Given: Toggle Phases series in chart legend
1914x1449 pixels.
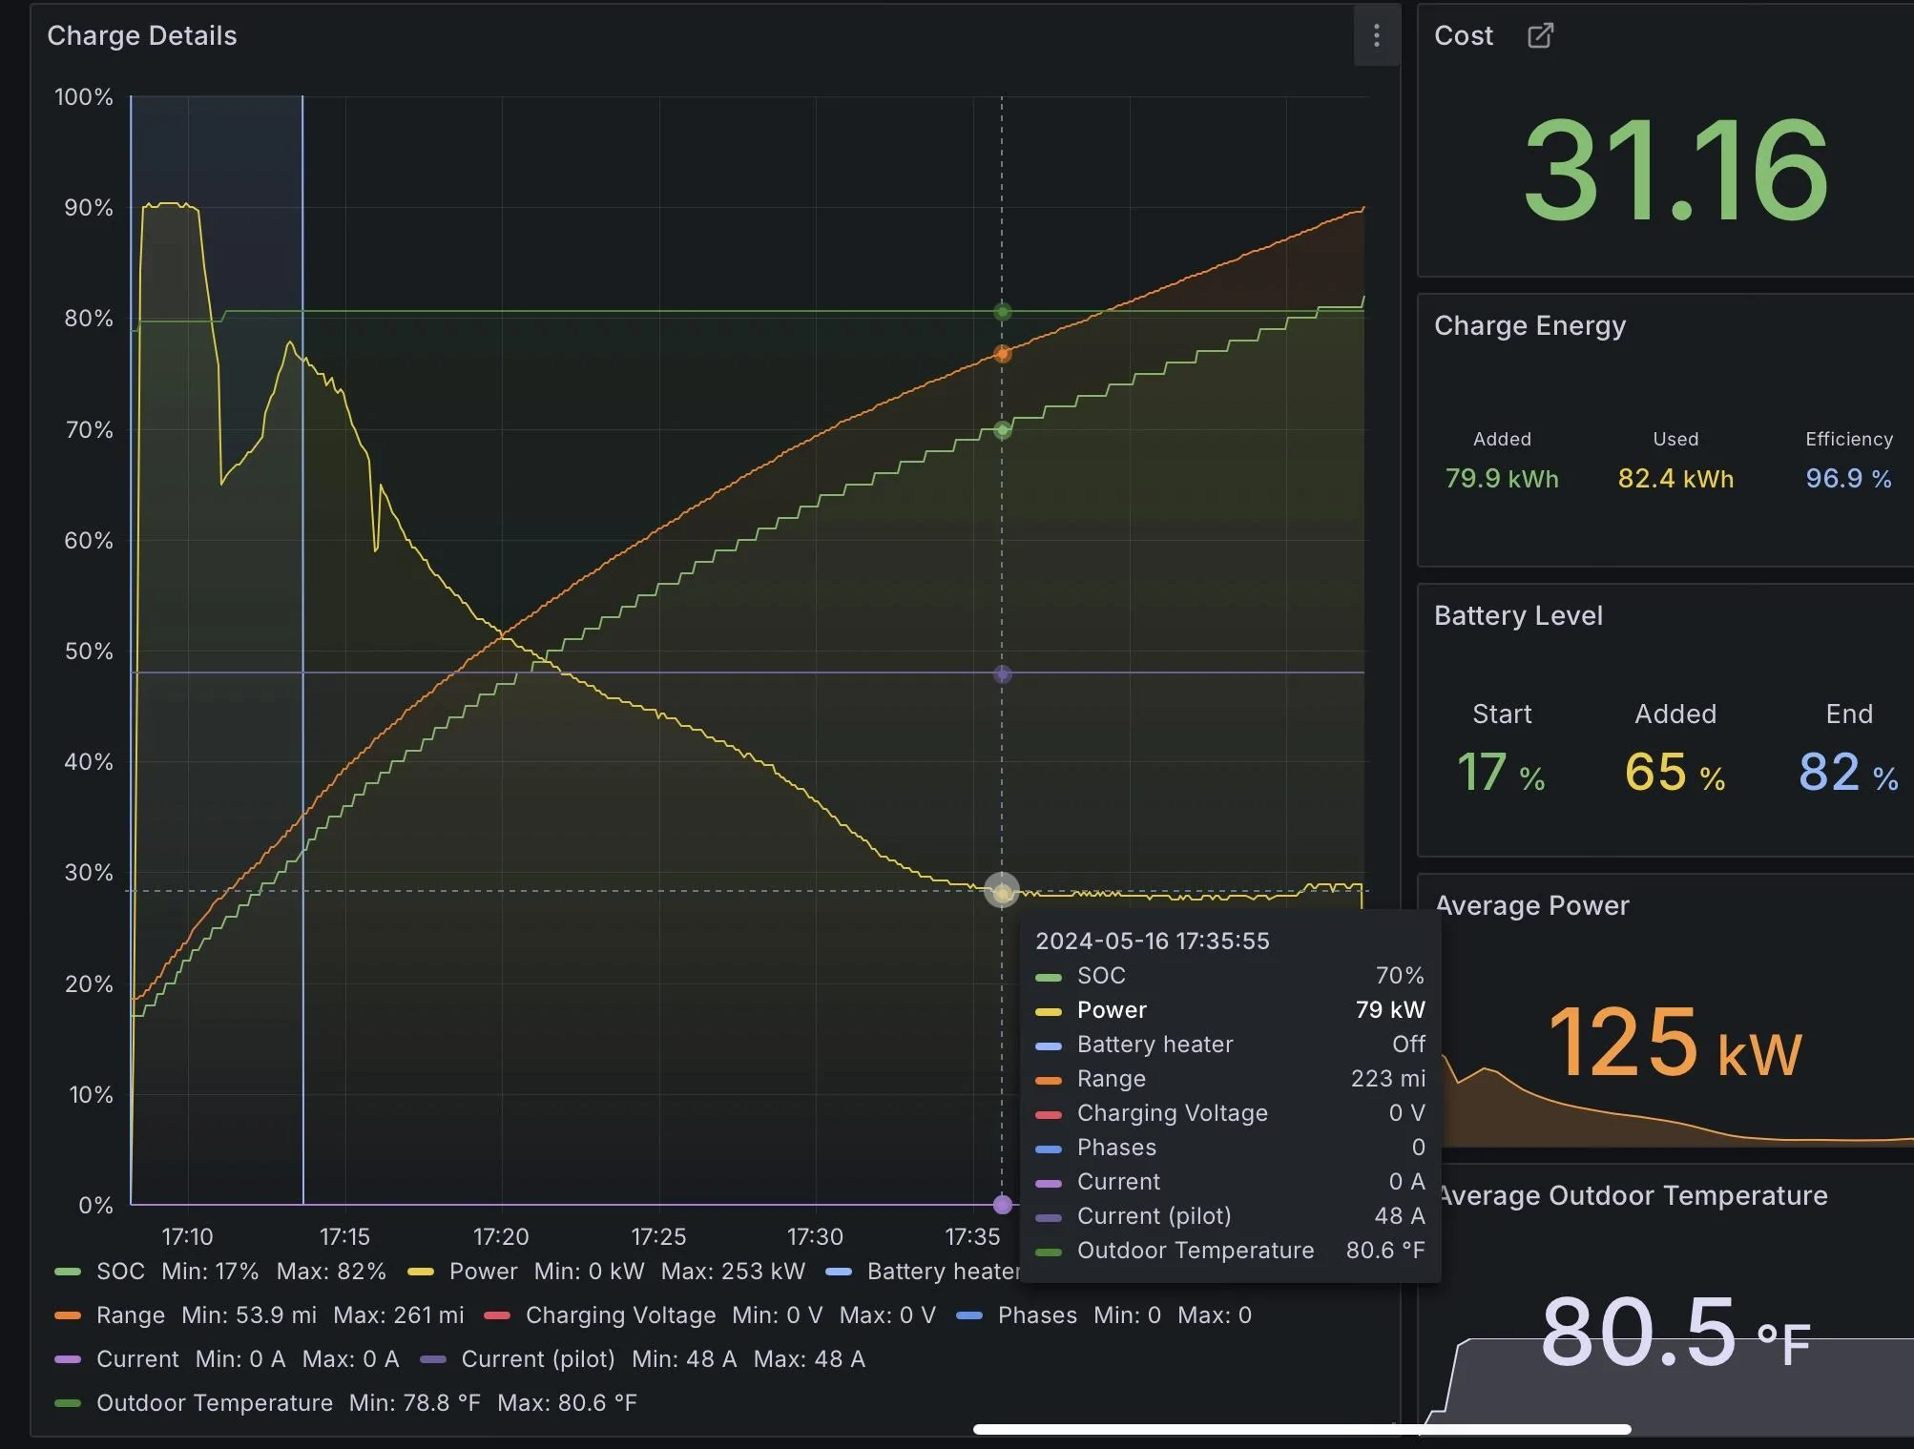Looking at the screenshot, I should point(1037,1315).
